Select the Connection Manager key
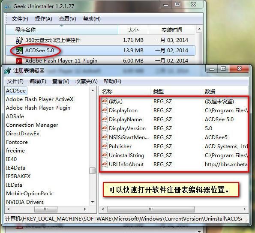Image resolution: width=255 pixels, height=233 pixels. [32, 125]
